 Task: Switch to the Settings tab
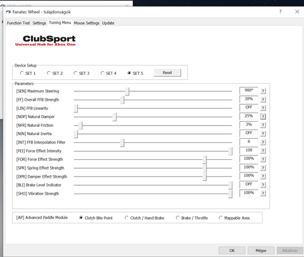coord(39,23)
